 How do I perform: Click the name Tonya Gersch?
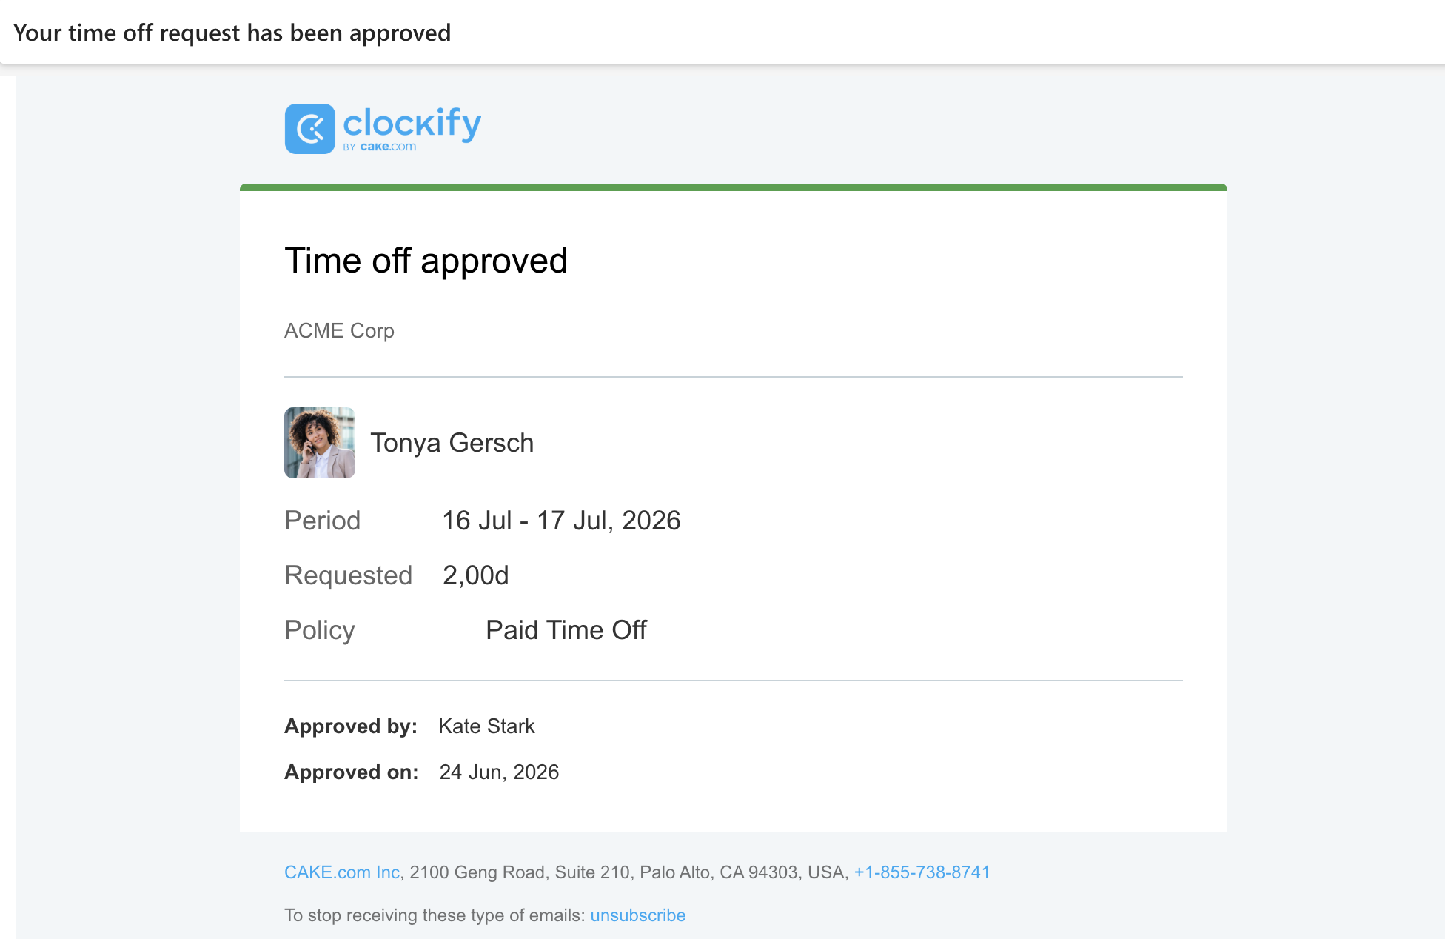coord(452,443)
